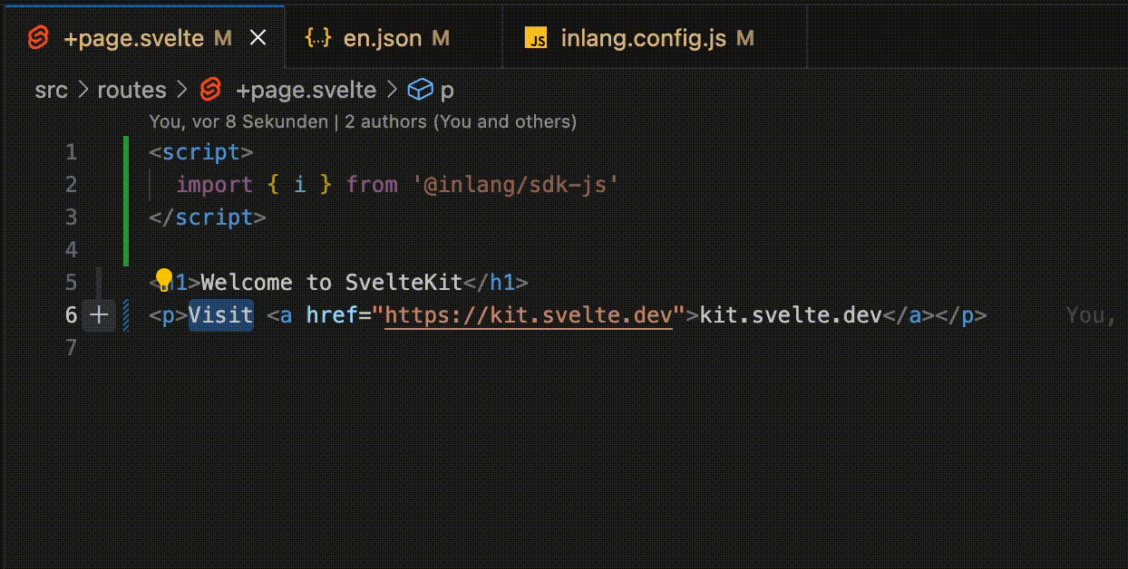Click the Svelte icon in the breadcrumb
Screen dimensions: 1128x569
pyautogui.click(x=210, y=90)
